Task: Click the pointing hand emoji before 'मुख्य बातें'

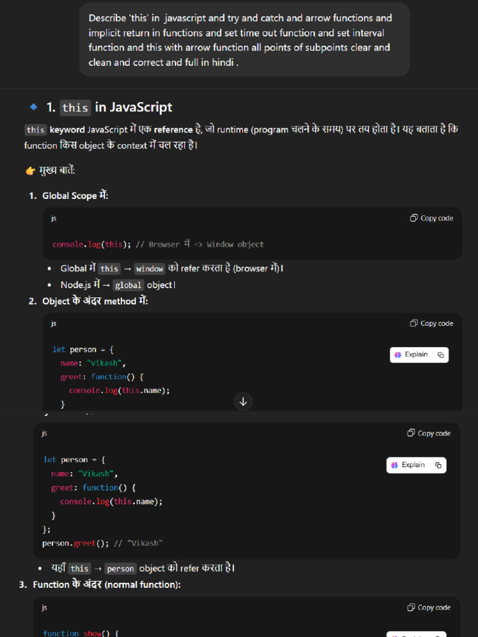Action: click(x=30, y=170)
